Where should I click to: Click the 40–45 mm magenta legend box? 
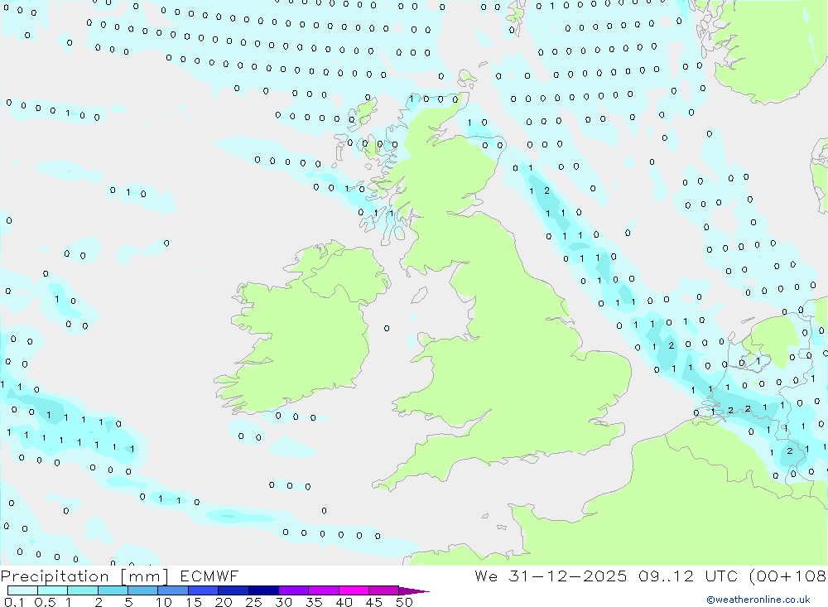(x=354, y=590)
